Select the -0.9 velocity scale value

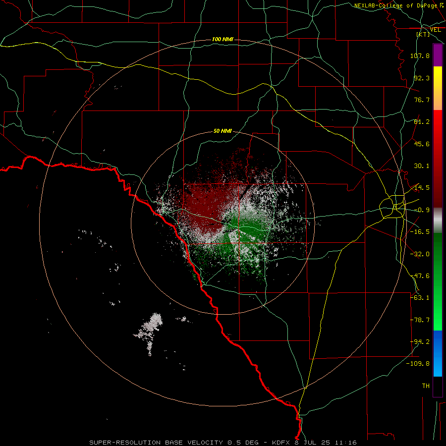[x=422, y=210]
